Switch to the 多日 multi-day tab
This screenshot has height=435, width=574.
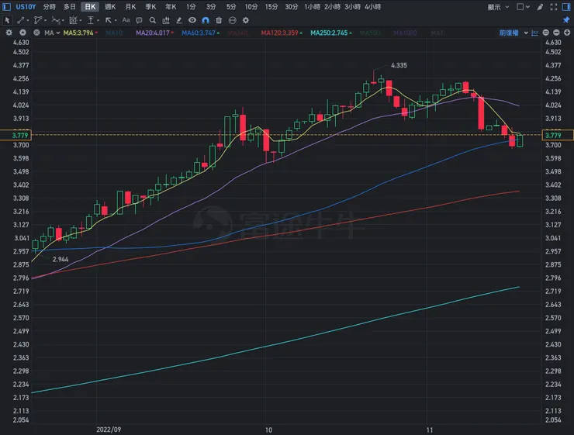tap(70, 7)
